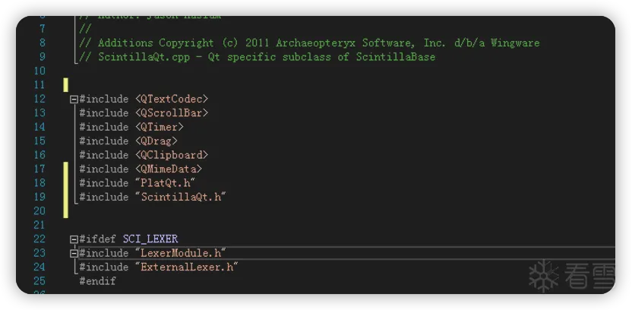Click the 看雪 watermark text
This screenshot has width=632, height=310.
point(589,276)
